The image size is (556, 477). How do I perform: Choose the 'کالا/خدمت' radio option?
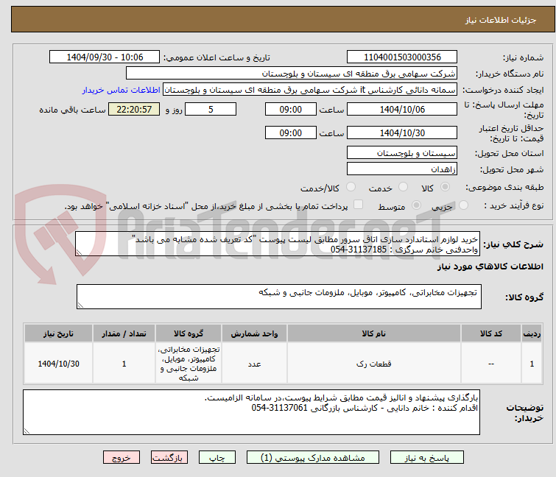[x=351, y=188]
